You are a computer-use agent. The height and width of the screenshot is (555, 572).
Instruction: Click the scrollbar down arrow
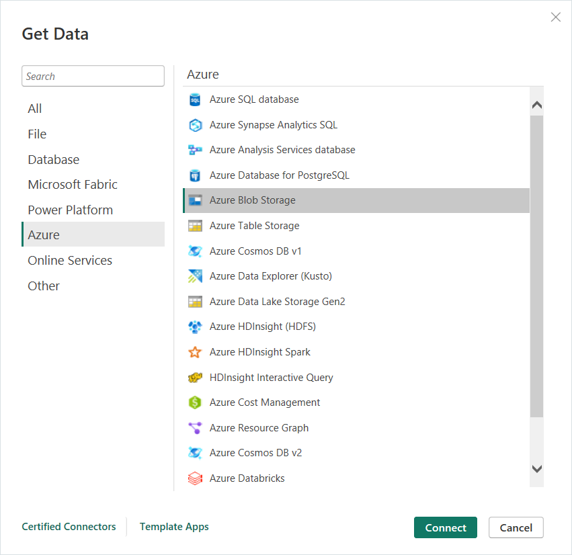pyautogui.click(x=536, y=468)
